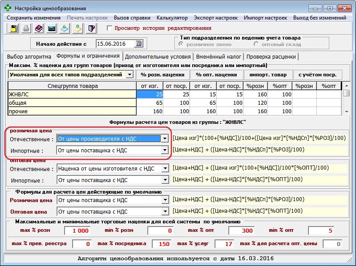Viewport: 356px width, 266px height.
Task: Click Печать настроек menu item
Action: coord(87,18)
